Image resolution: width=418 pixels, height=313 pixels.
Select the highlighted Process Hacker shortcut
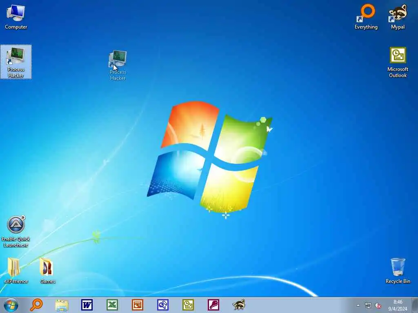[x=16, y=62]
